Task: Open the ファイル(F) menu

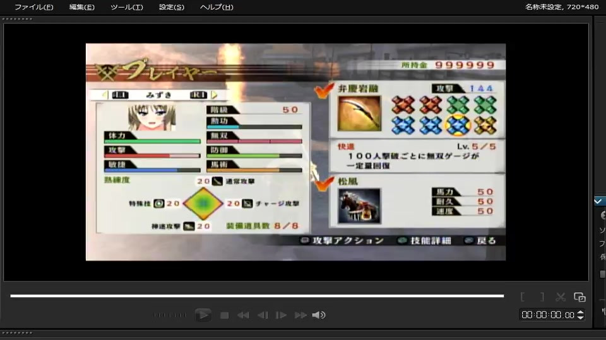Action: pos(34,7)
